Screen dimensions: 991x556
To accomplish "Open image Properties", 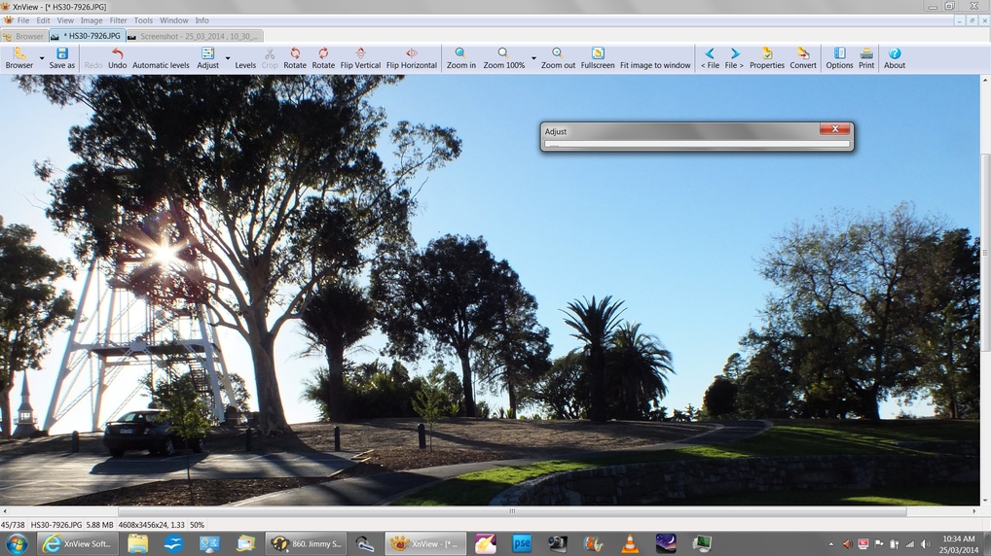I will coord(766,58).
